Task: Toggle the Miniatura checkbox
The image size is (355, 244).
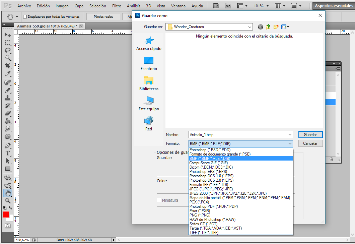Action: pos(159,200)
